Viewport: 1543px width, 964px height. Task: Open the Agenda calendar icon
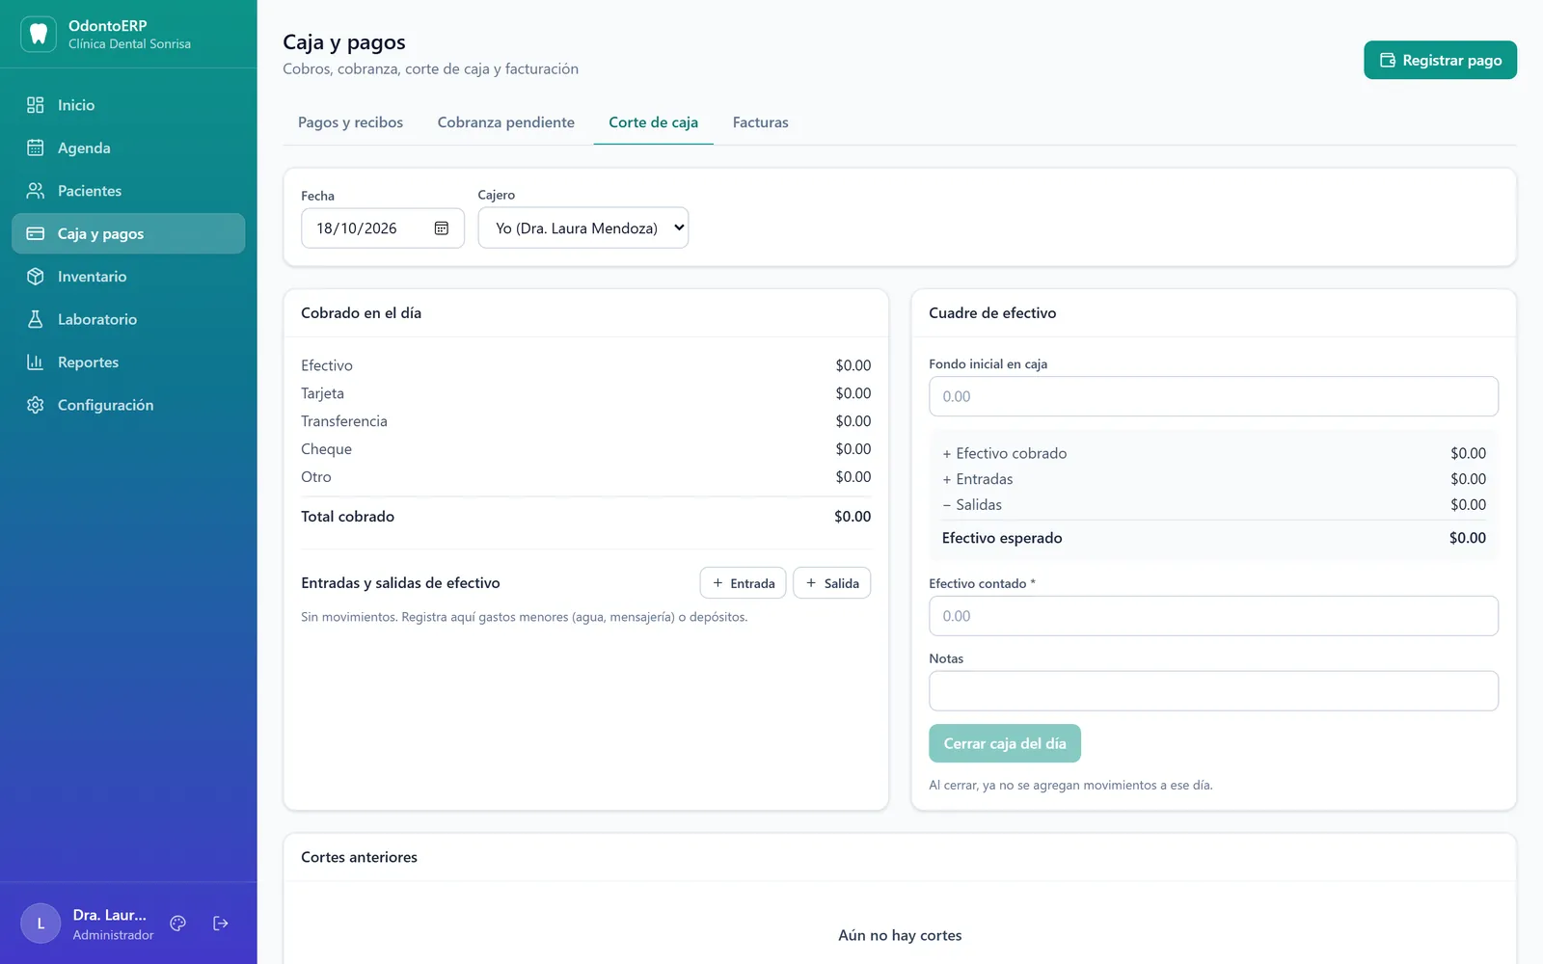point(36,147)
